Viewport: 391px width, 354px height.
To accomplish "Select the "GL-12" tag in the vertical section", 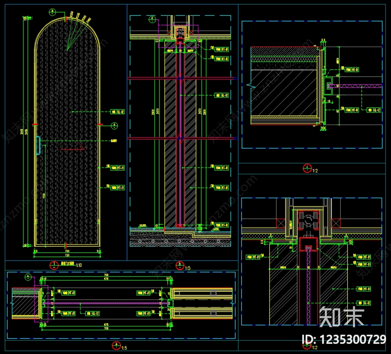I will (x=222, y=95).
